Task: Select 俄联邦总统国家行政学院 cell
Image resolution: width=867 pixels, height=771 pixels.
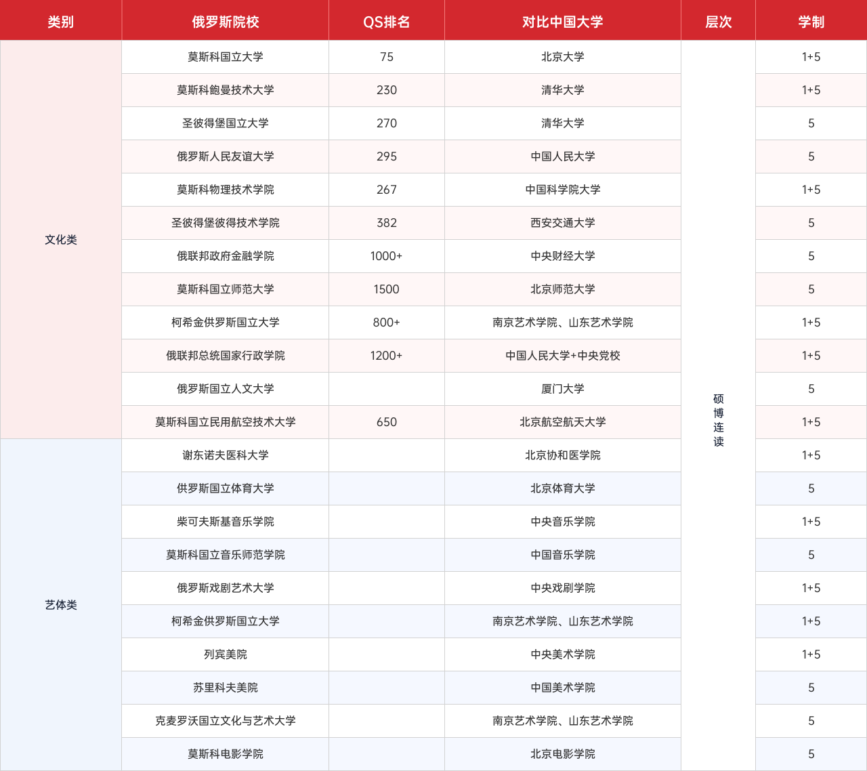Action: click(226, 356)
